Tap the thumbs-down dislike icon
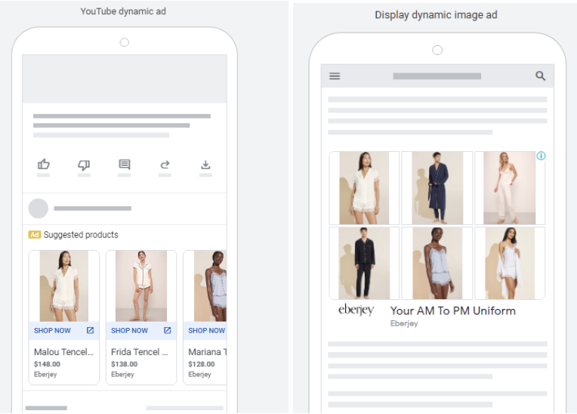The width and height of the screenshot is (577, 414). 84,165
